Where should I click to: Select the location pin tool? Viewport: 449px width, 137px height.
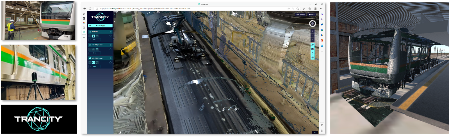tap(313, 53)
